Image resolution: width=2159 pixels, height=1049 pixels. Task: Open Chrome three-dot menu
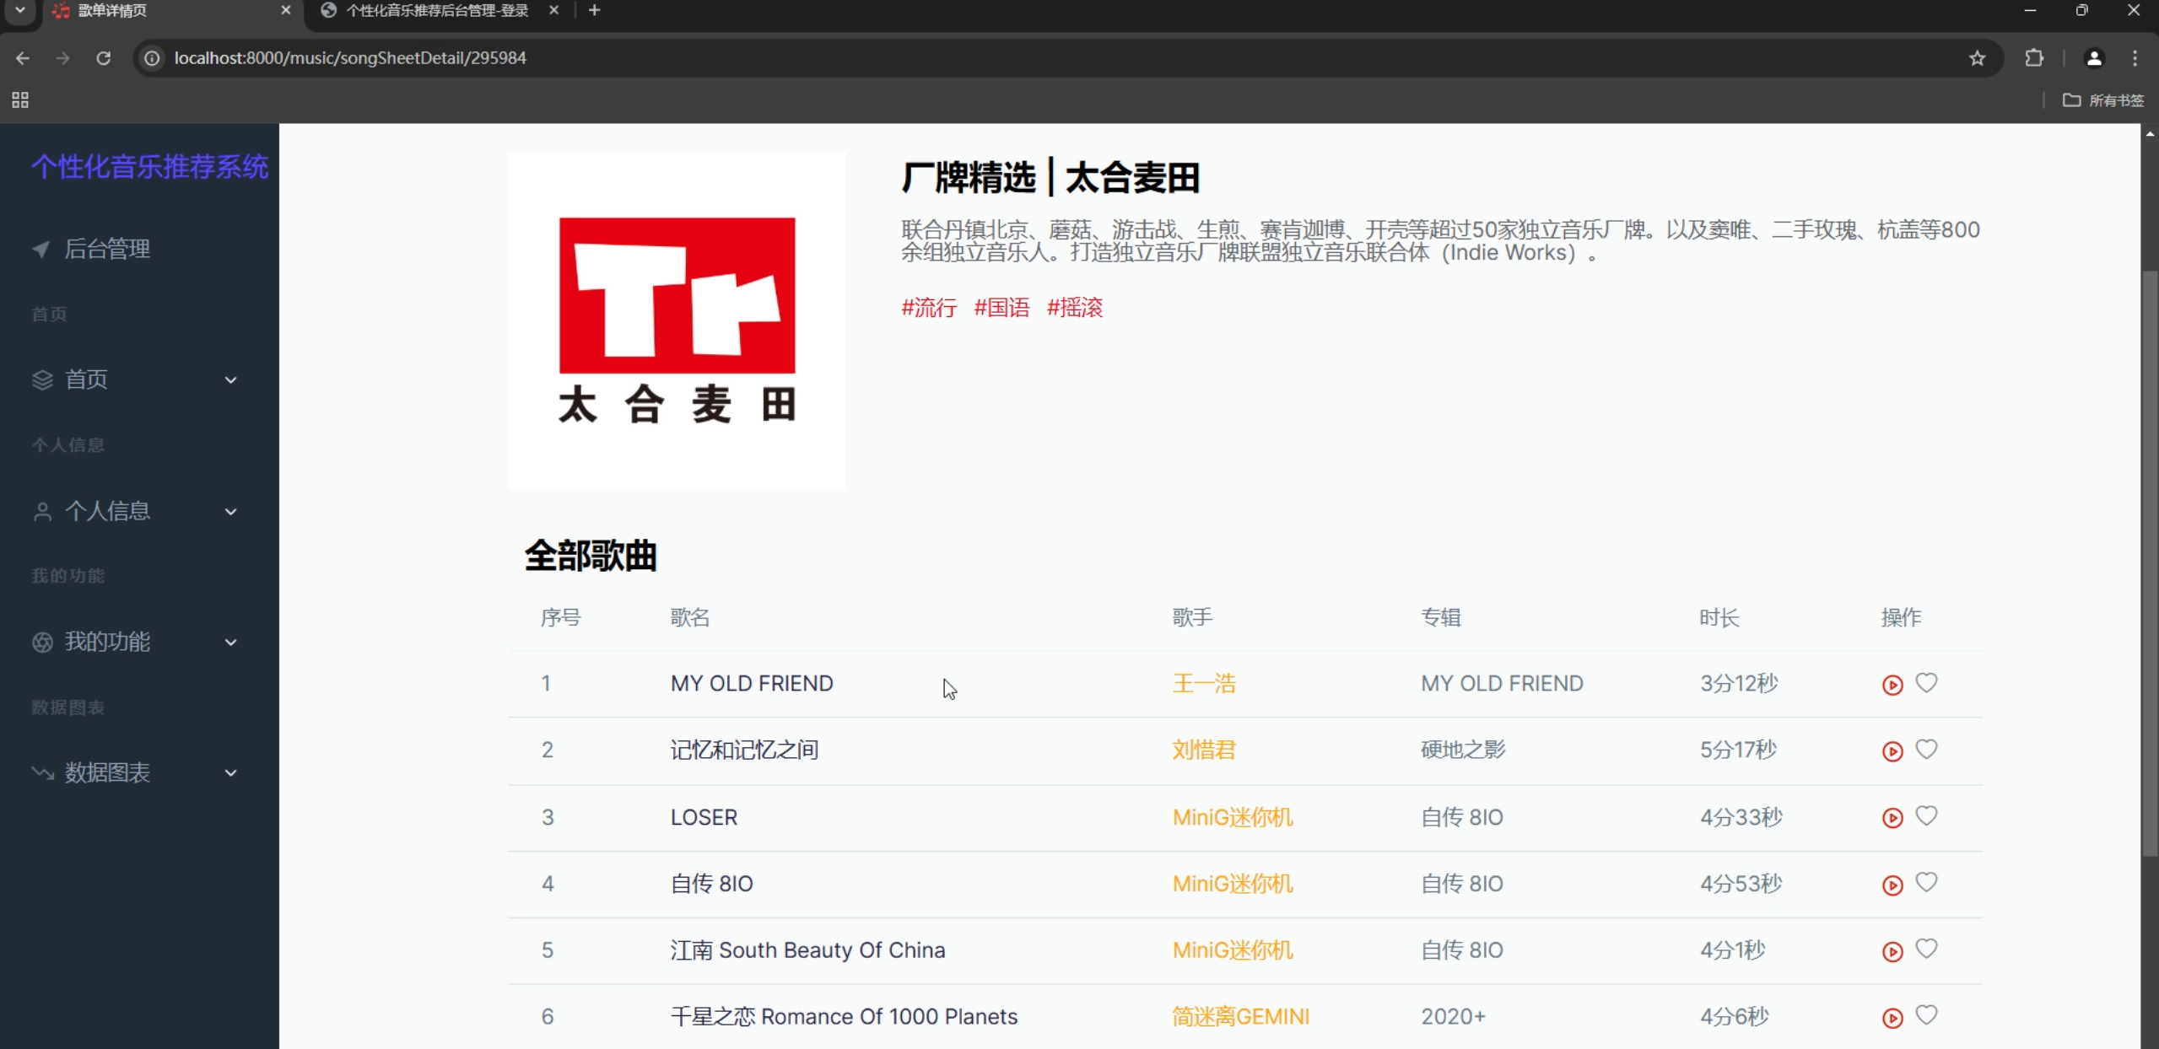click(2135, 58)
